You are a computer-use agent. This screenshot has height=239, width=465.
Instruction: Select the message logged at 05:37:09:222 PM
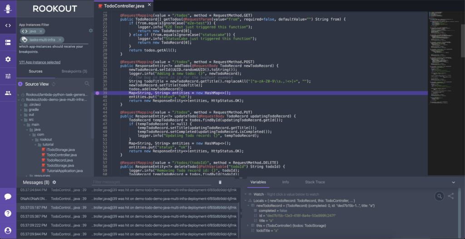(127, 225)
